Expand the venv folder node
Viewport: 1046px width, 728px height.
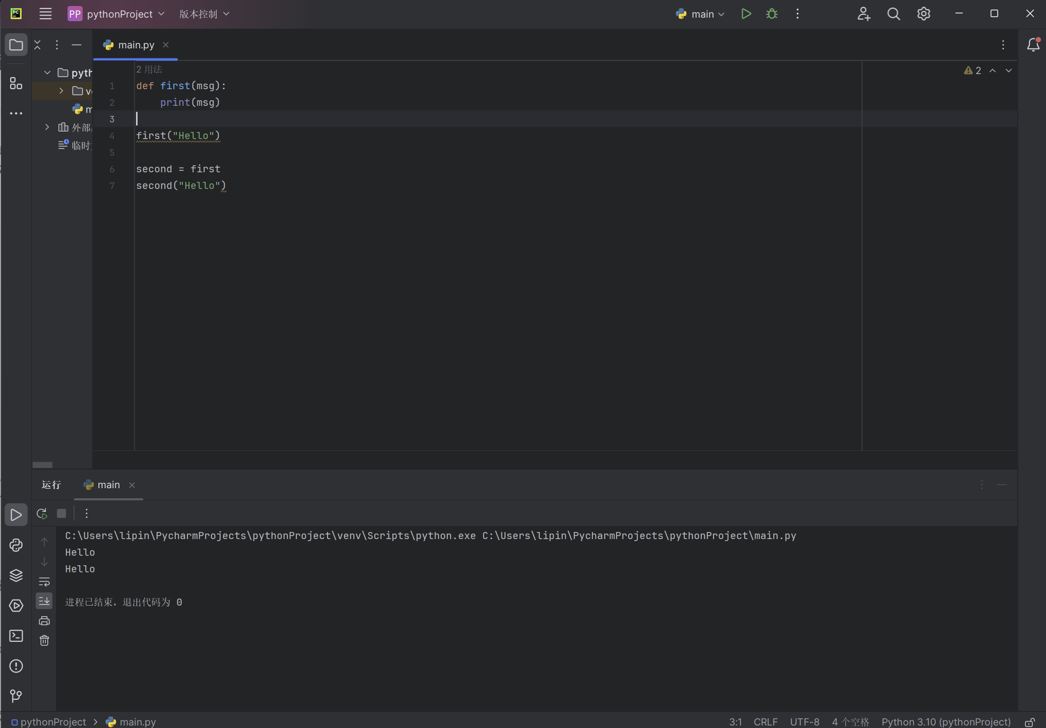(61, 91)
